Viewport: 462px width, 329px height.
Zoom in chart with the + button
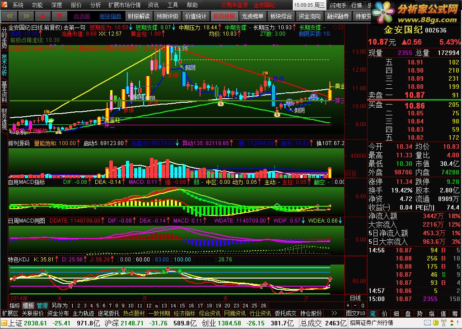pyautogui.click(x=348, y=306)
